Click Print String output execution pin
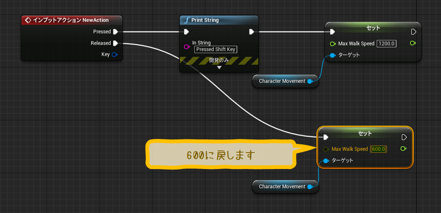This screenshot has height=213, width=441. coord(252,32)
